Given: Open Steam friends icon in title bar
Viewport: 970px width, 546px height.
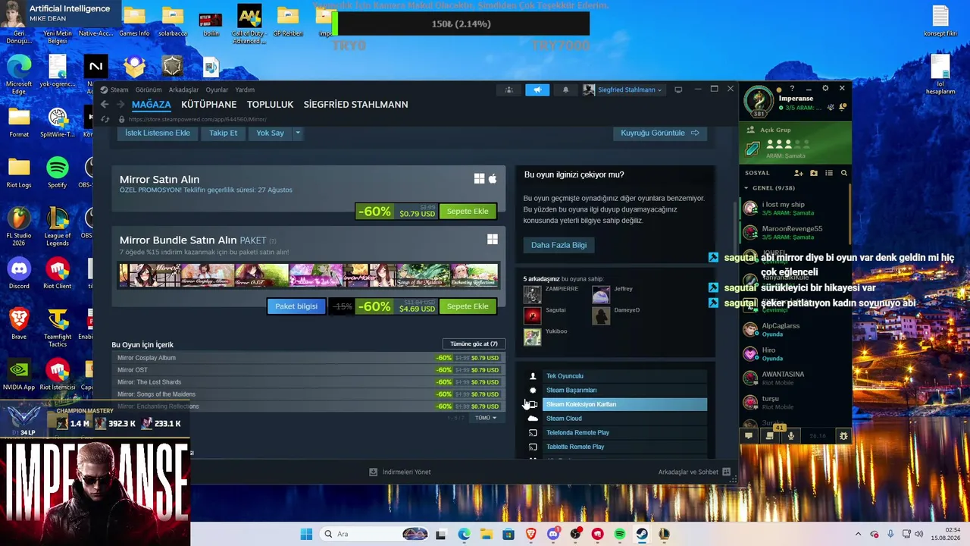Looking at the screenshot, I should click(508, 89).
